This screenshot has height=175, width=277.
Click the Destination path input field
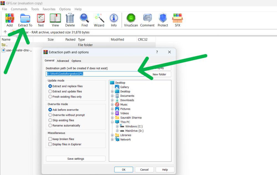click(95, 74)
